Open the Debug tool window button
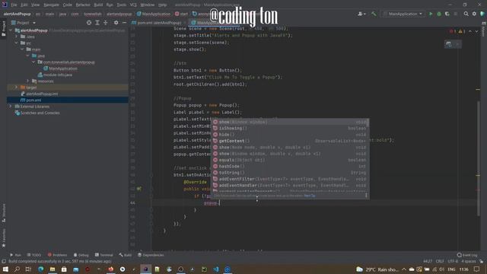Screen dimensions: 487x274 pyautogui.click(x=81, y=255)
